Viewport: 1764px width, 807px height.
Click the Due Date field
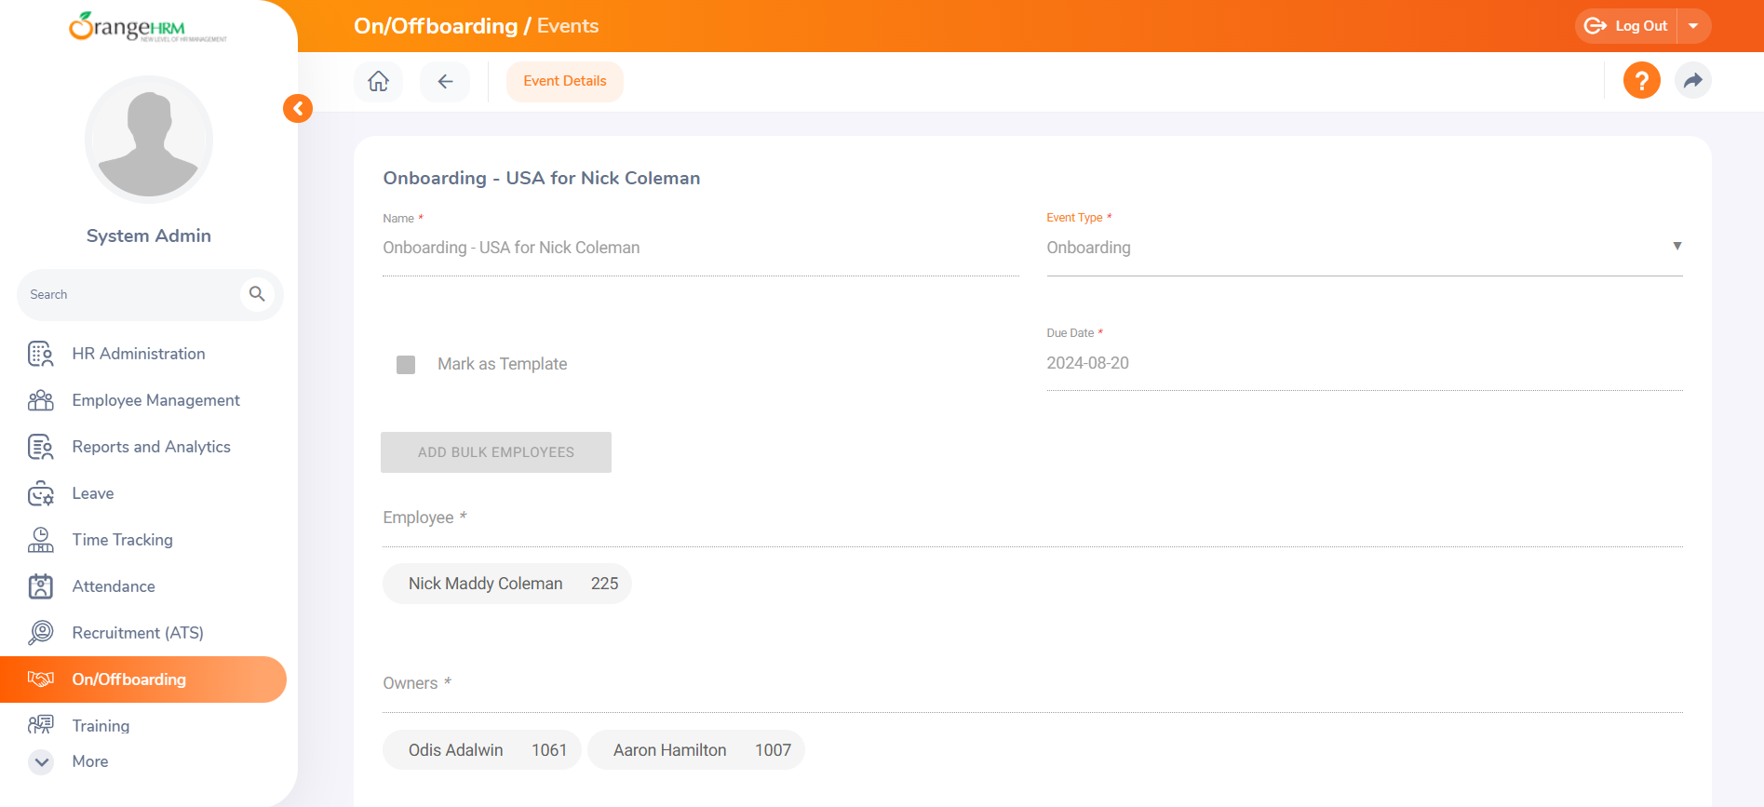coord(1364,363)
